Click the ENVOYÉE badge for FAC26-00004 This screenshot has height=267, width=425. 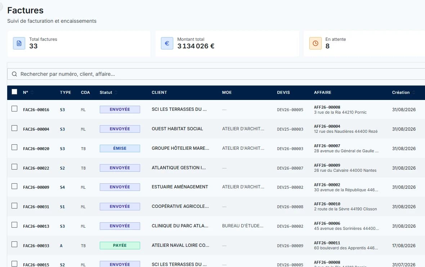120,129
